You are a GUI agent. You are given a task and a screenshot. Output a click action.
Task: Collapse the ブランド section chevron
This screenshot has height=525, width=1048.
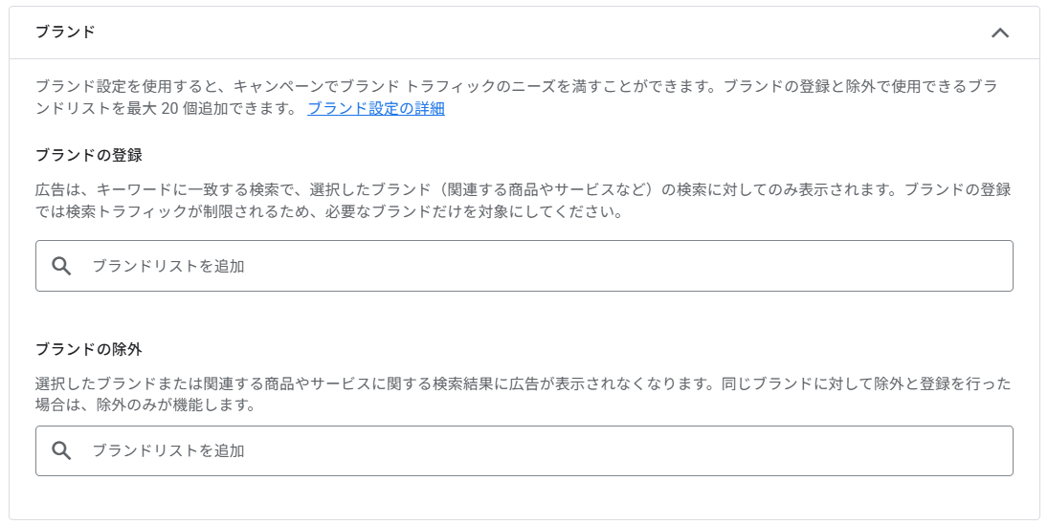point(1000,33)
